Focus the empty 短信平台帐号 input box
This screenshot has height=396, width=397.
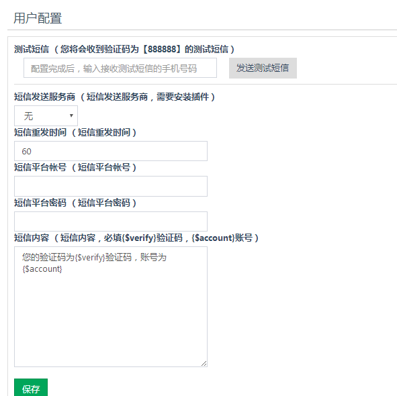click(x=111, y=186)
